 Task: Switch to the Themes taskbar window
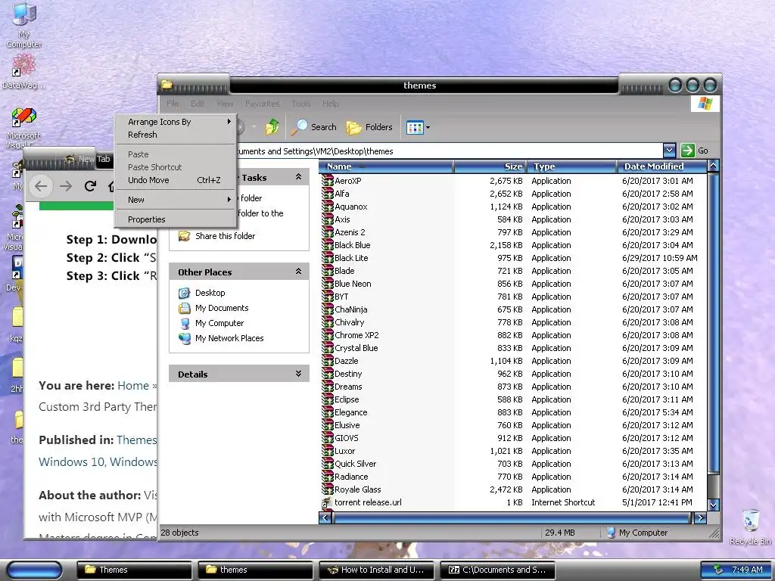tap(133, 570)
